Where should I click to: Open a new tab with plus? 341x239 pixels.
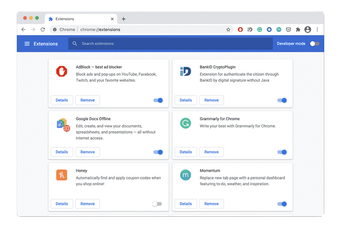(x=123, y=19)
